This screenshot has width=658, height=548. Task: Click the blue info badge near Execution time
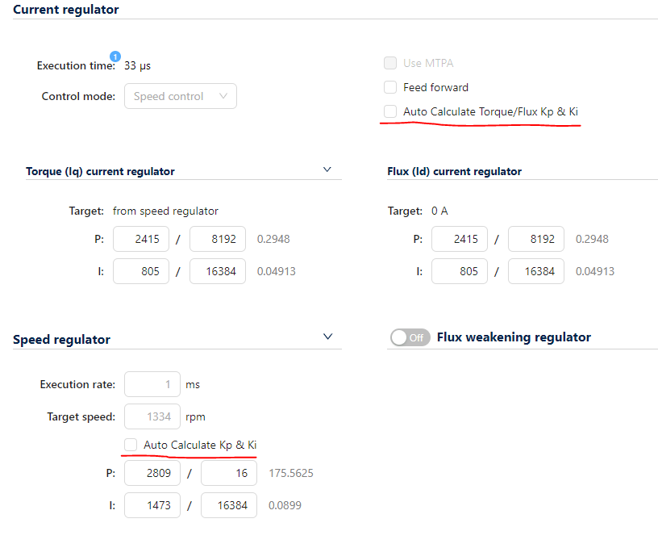(x=115, y=56)
